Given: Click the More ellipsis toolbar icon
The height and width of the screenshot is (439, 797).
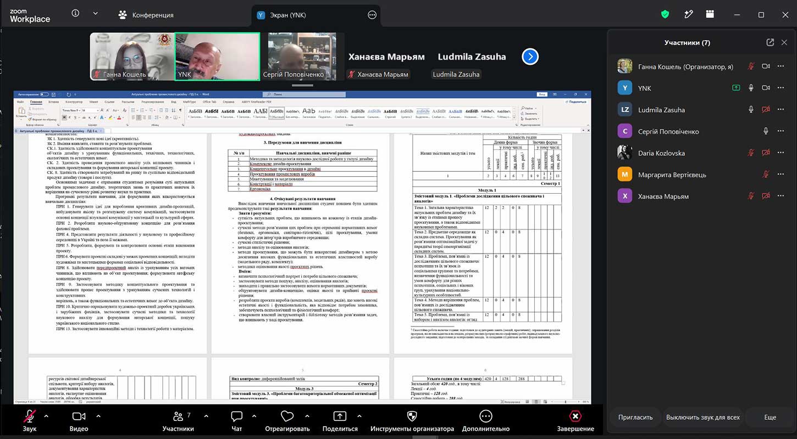Looking at the screenshot, I should pos(485,417).
